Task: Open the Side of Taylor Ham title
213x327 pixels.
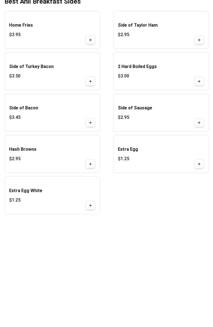Action: [x=138, y=25]
